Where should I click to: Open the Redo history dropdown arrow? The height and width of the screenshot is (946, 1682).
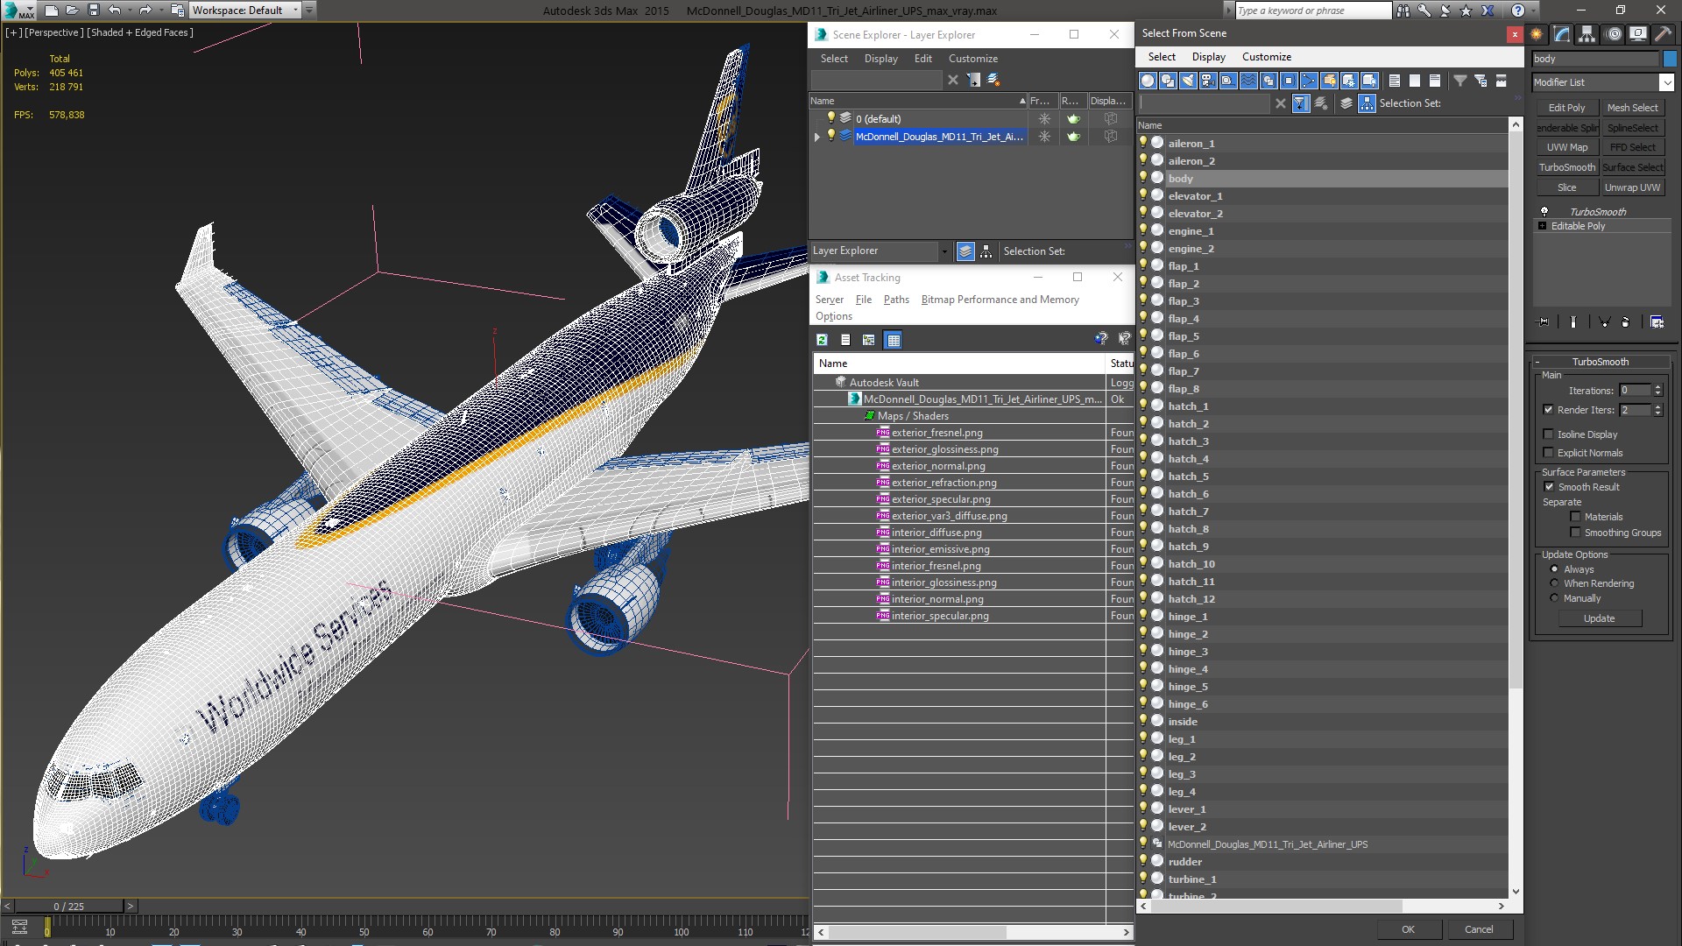(160, 11)
